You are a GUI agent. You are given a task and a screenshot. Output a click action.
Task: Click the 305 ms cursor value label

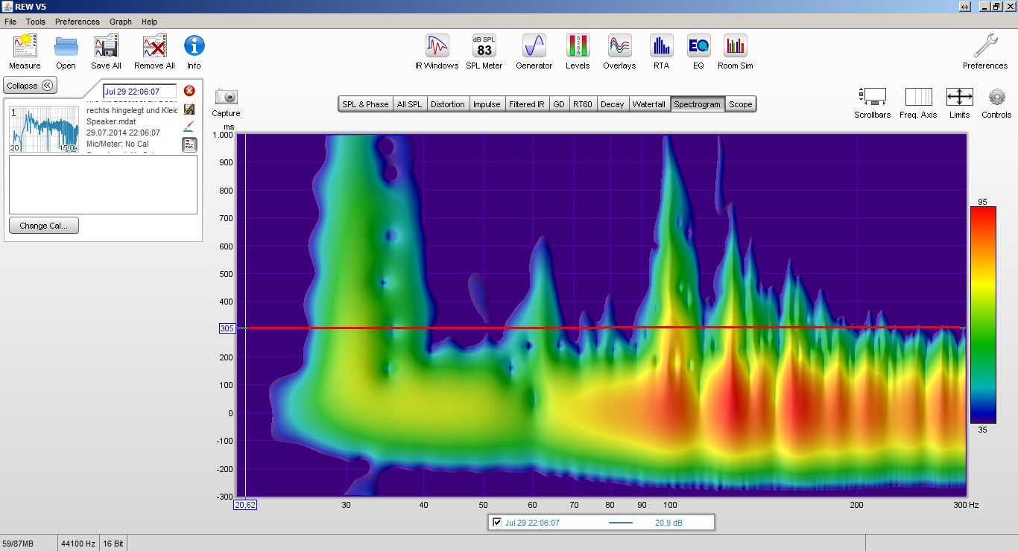227,328
